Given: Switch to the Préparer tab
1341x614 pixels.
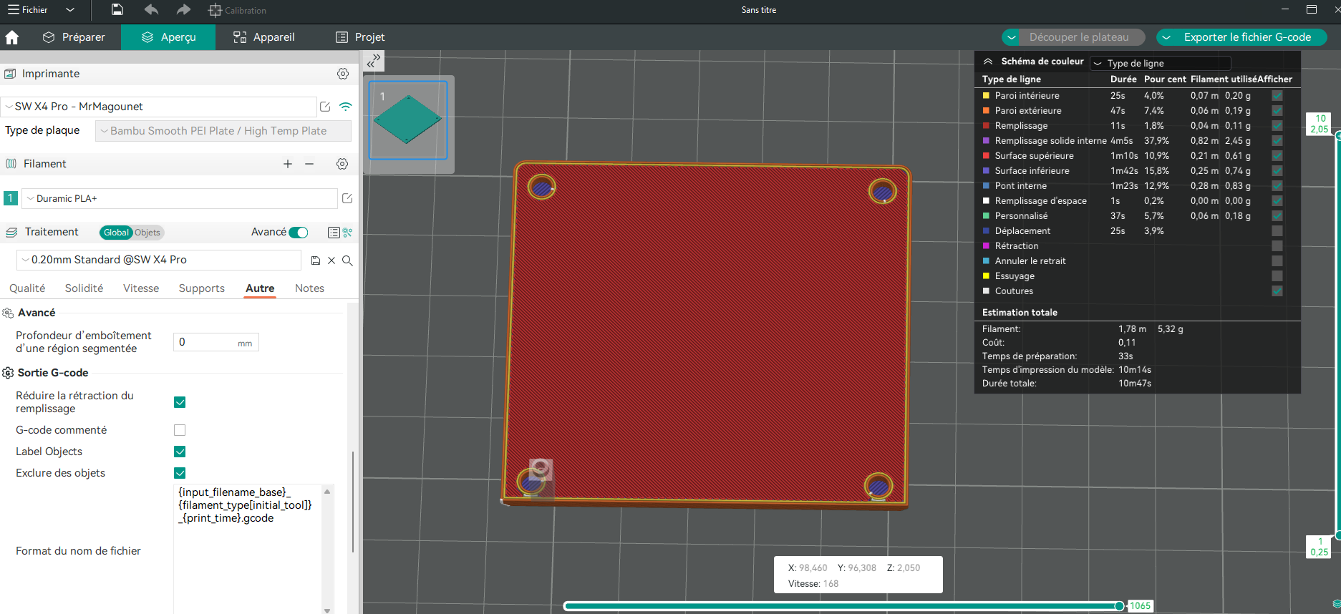Looking at the screenshot, I should [x=74, y=37].
